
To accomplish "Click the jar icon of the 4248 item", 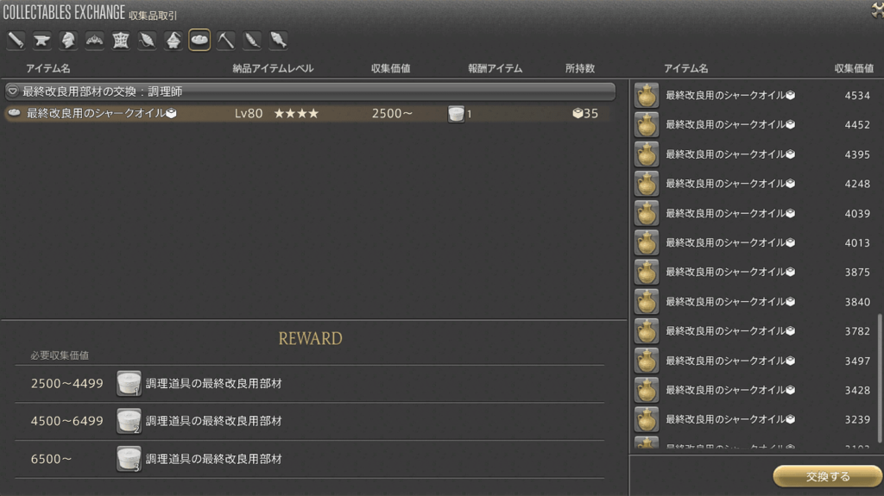I will pos(647,184).
